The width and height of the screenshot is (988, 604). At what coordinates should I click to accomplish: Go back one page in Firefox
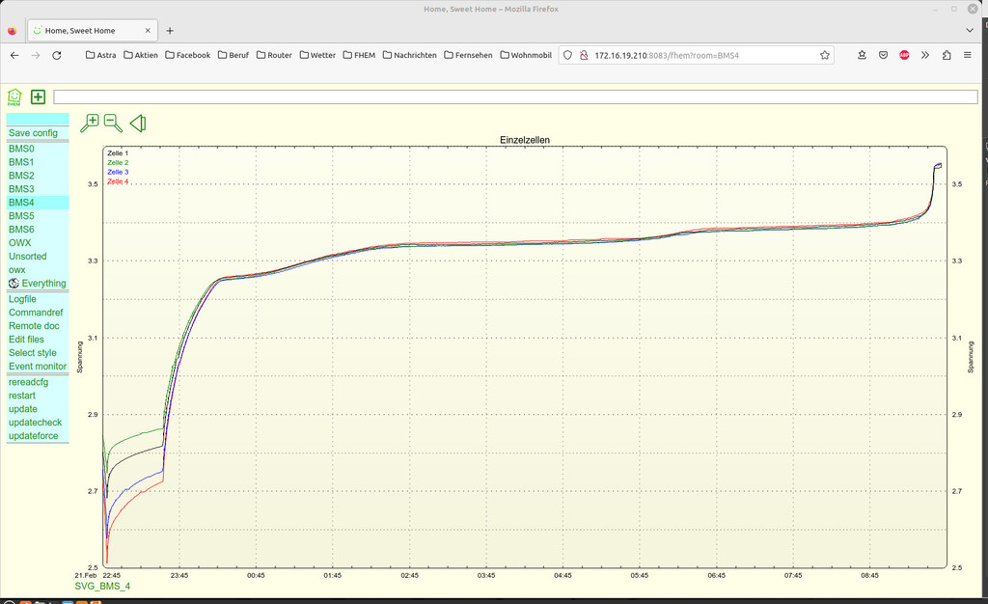tap(14, 55)
